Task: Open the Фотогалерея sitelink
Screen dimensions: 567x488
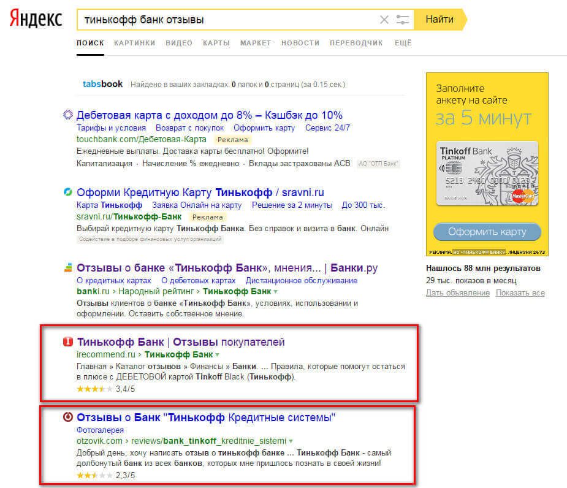Action: [x=100, y=430]
